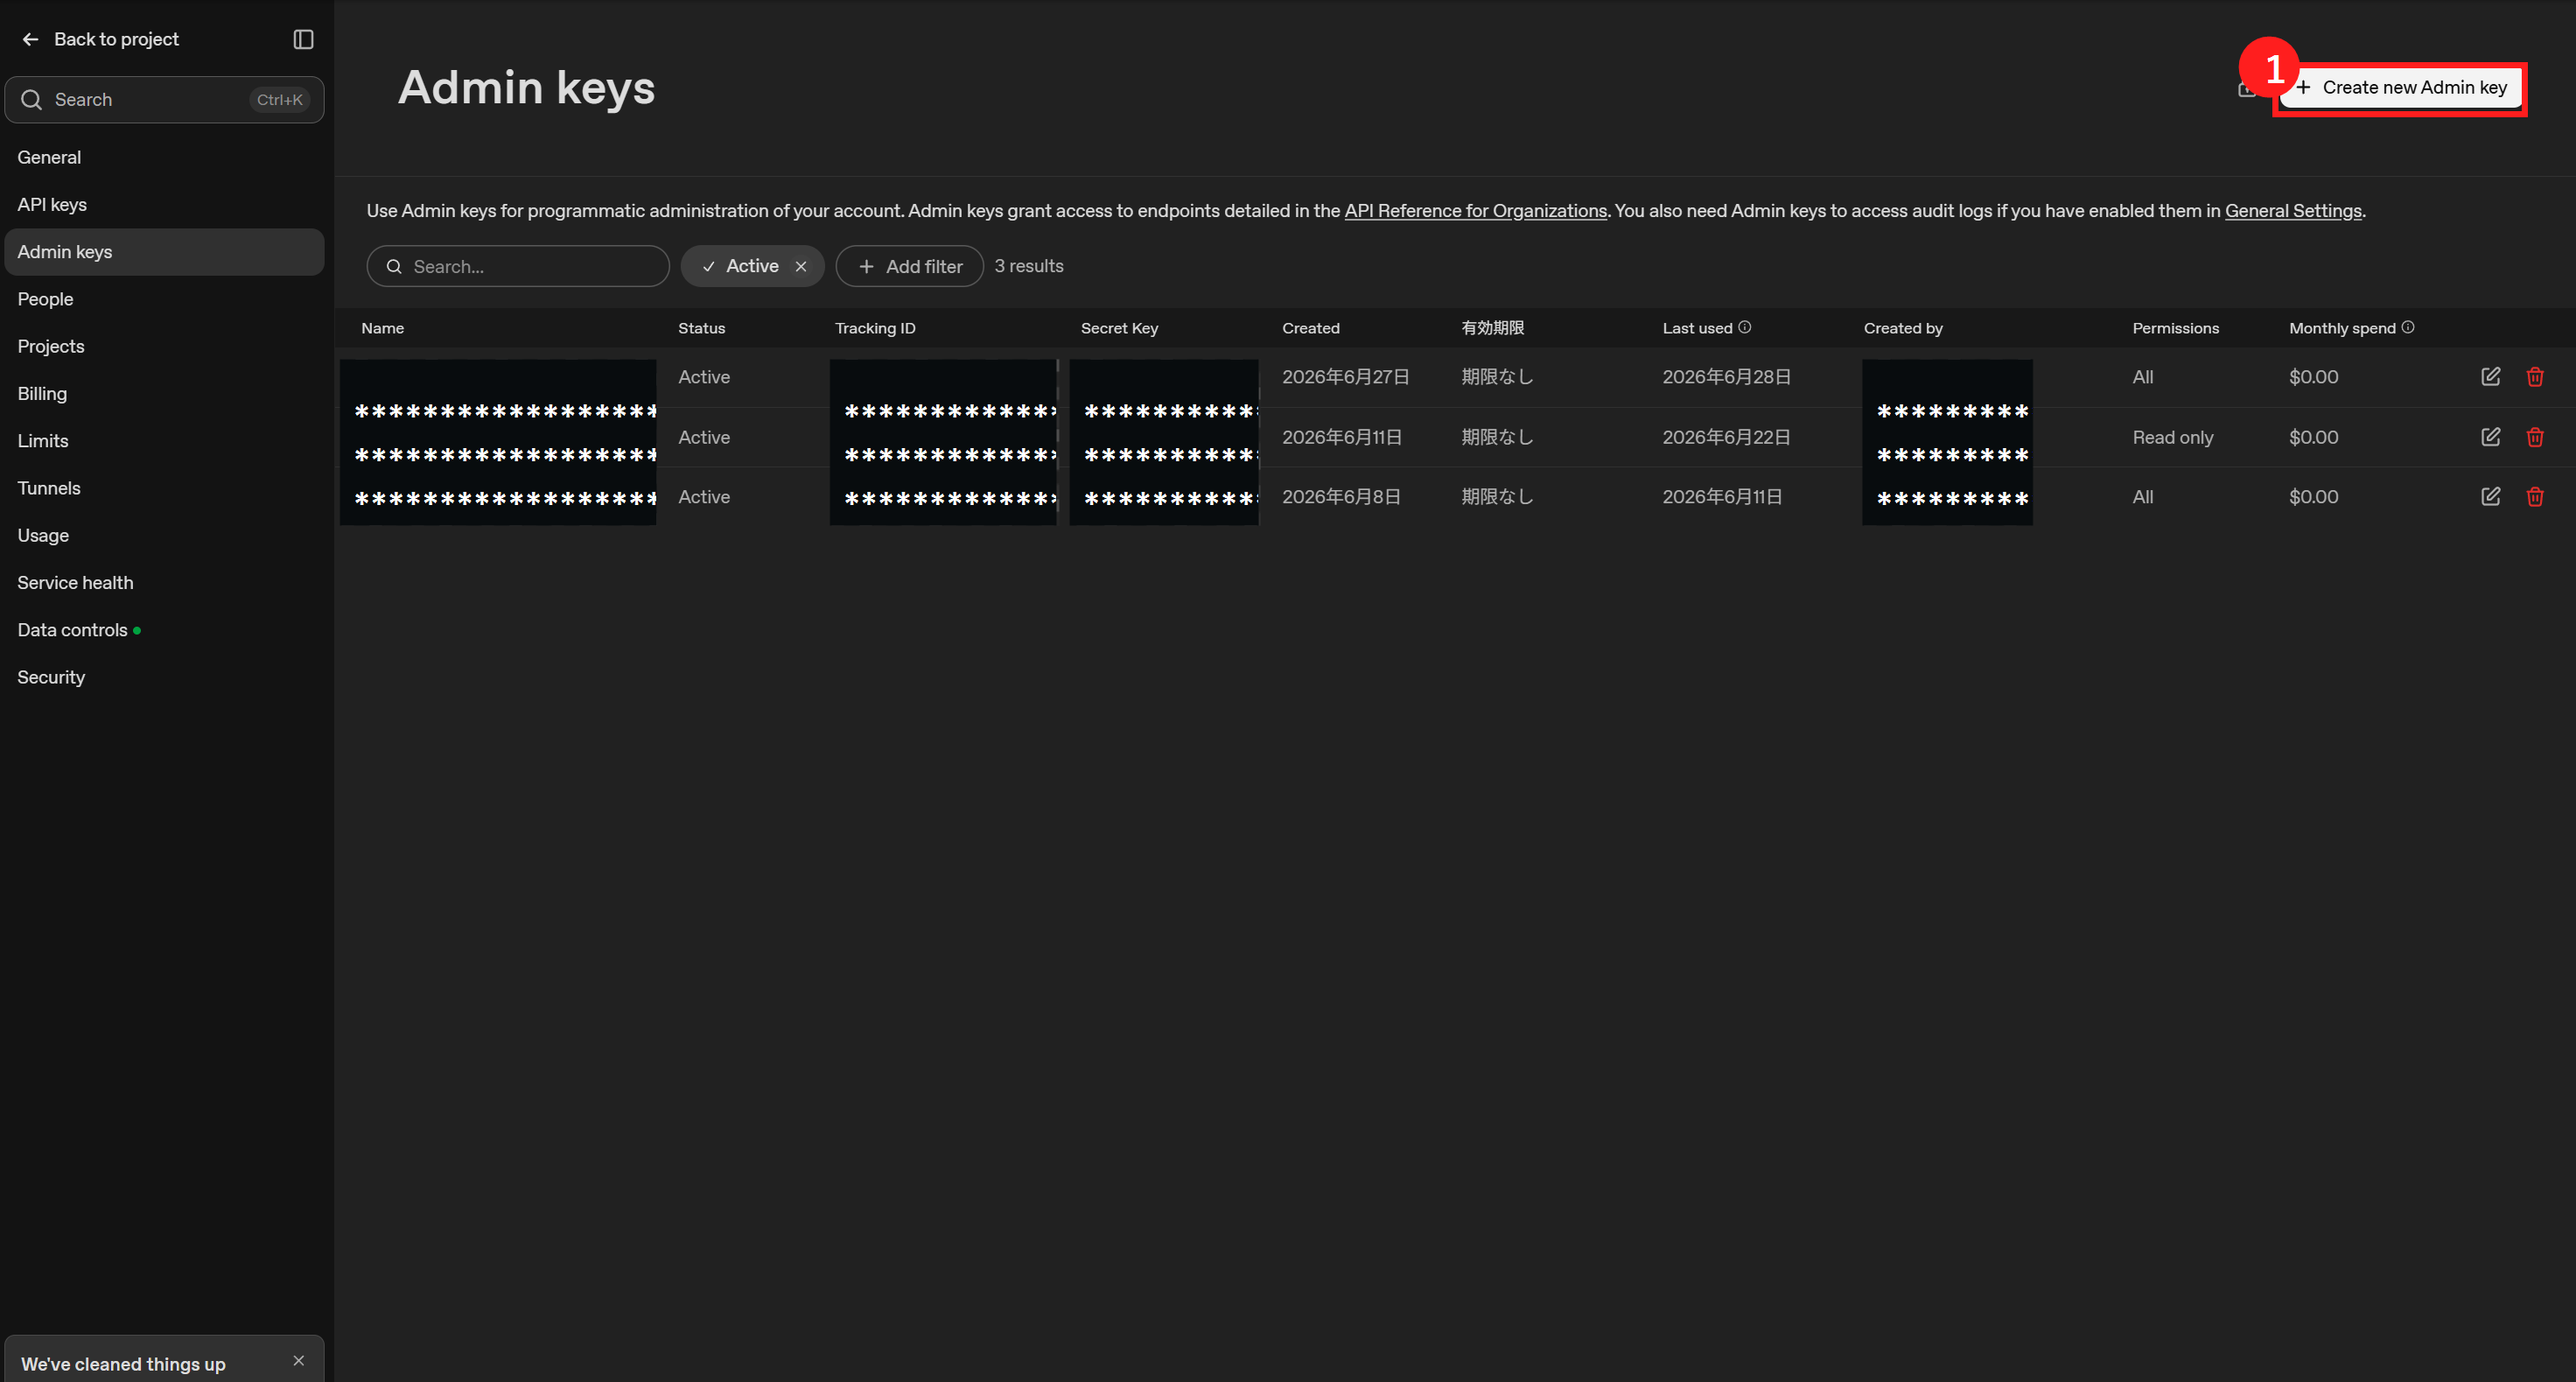Click the 'Read only' permissions cell
Image resolution: width=2576 pixels, height=1382 pixels.
point(2173,437)
